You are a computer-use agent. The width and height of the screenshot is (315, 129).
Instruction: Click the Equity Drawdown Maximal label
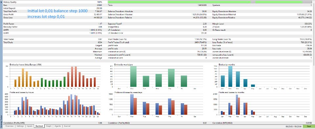pos(224,14)
